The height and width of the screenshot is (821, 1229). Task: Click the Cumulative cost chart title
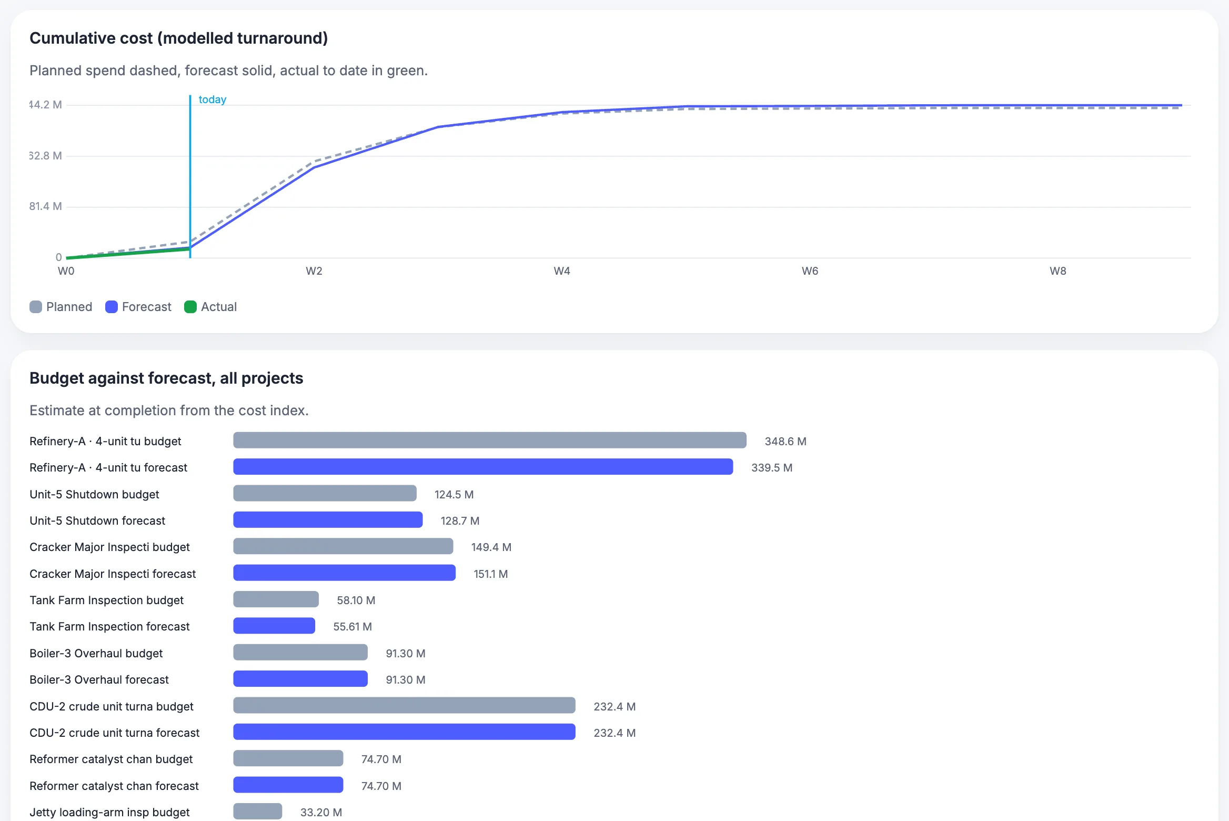pos(179,38)
